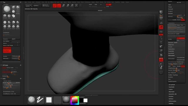
Task: Pick color in the color picker square
Action: click(75, 100)
